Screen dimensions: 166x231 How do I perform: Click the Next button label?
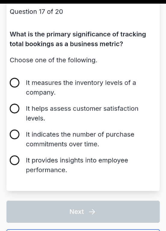[x=77, y=212]
